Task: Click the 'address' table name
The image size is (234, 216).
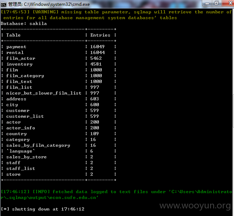Action: click(x=16, y=99)
